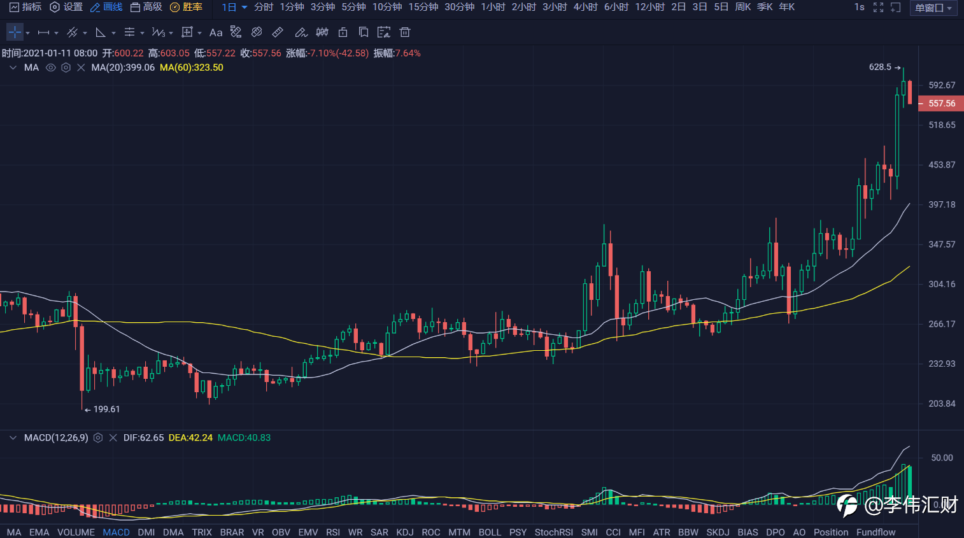Click the candlestick style icon

click(322, 32)
